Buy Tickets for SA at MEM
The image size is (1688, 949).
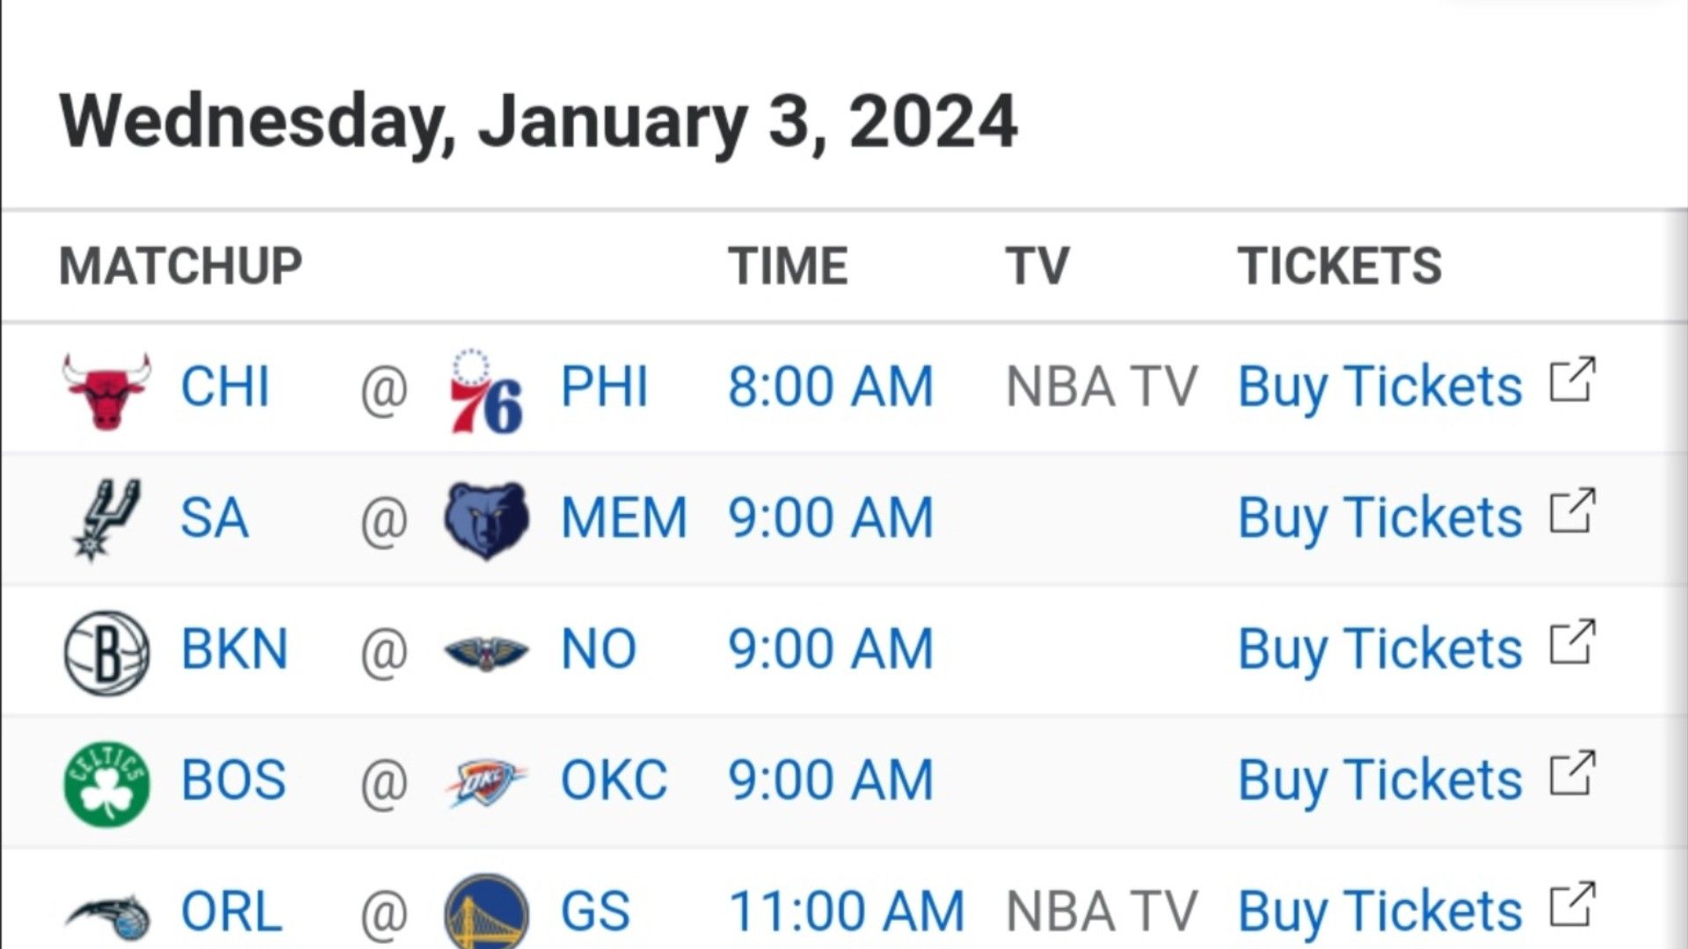pyautogui.click(x=1379, y=518)
